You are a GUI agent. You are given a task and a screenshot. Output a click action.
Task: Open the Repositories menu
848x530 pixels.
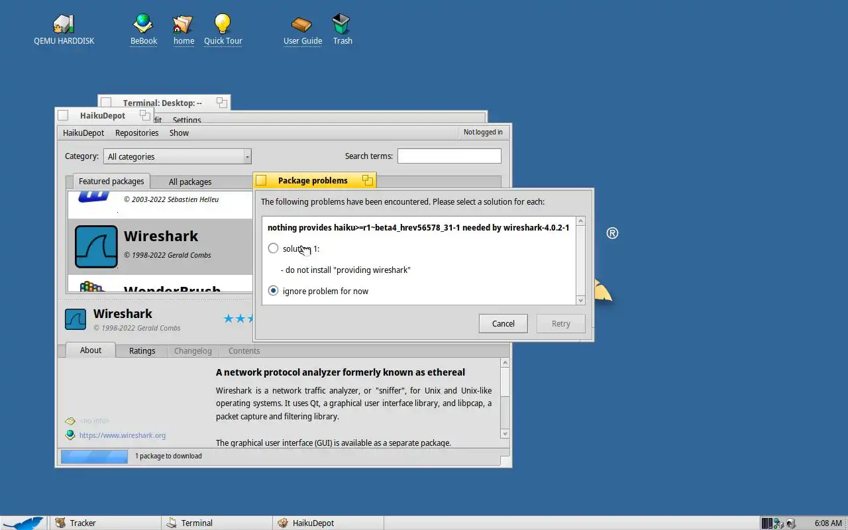click(136, 132)
